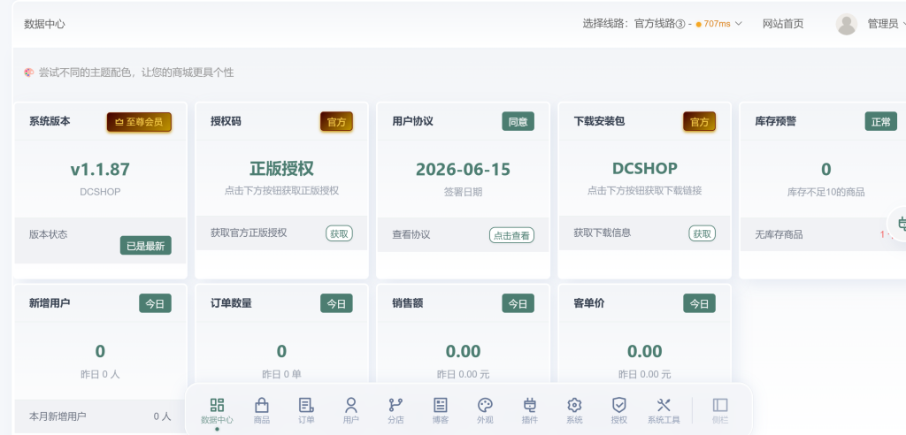The image size is (906, 435).
Task: Toggle 侧栏 sidebar layout icon
Action: click(720, 411)
